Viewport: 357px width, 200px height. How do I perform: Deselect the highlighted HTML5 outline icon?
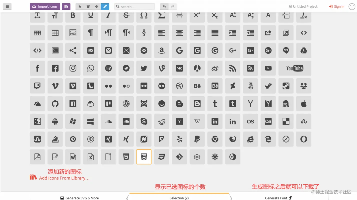144,157
